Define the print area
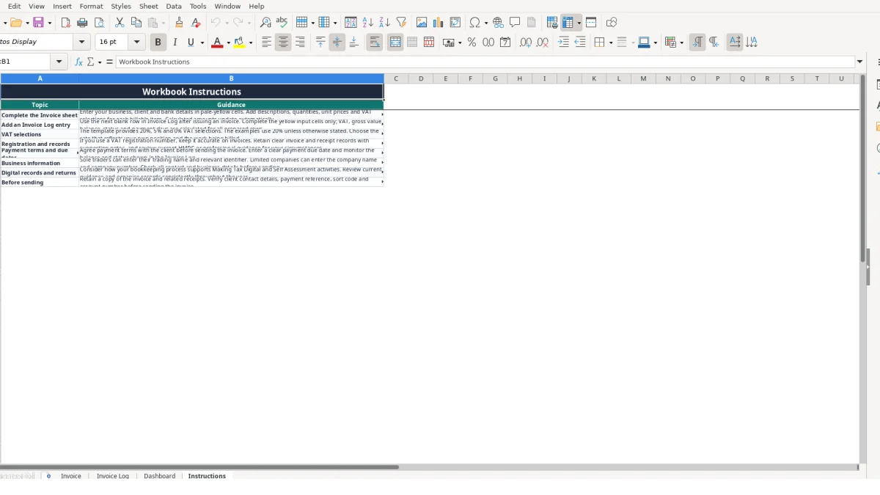 click(x=552, y=23)
